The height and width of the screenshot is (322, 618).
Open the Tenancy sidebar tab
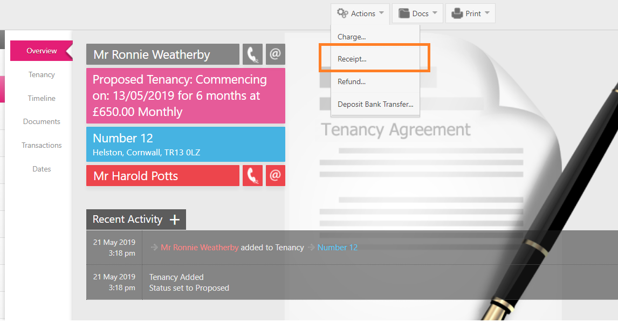(x=42, y=74)
